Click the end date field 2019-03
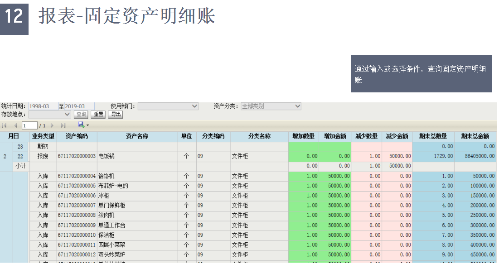The height and width of the screenshot is (269, 499). 80,106
